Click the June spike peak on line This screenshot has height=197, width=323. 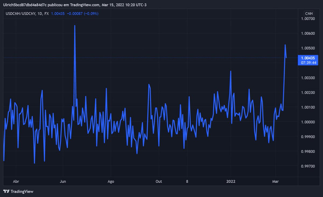[75, 26]
